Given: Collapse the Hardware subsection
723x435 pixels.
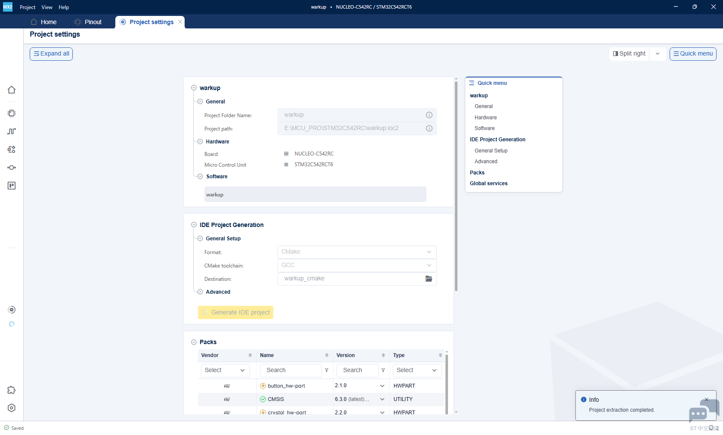Looking at the screenshot, I should 200,142.
